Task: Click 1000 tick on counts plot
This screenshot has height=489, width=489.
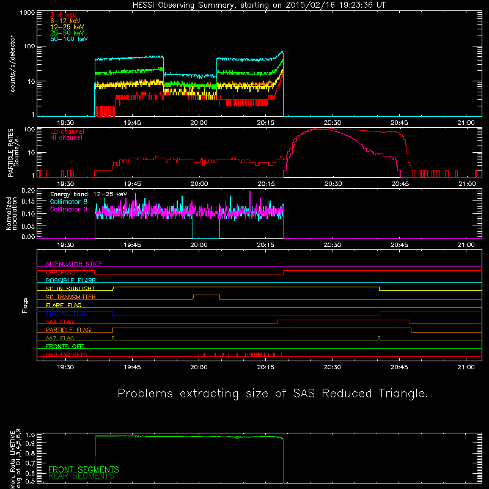Action: tap(28, 13)
